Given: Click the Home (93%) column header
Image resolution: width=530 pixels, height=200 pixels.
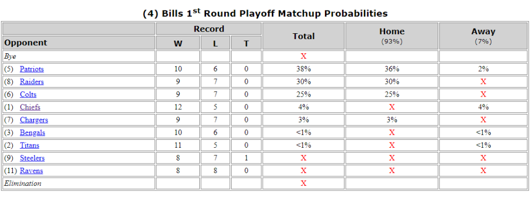Looking at the screenshot, I should pyautogui.click(x=392, y=36).
